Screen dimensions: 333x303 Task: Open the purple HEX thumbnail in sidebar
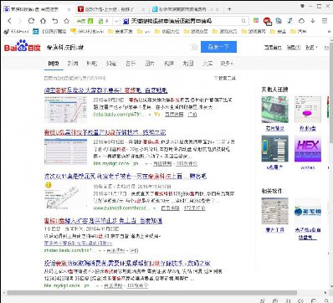(308, 149)
